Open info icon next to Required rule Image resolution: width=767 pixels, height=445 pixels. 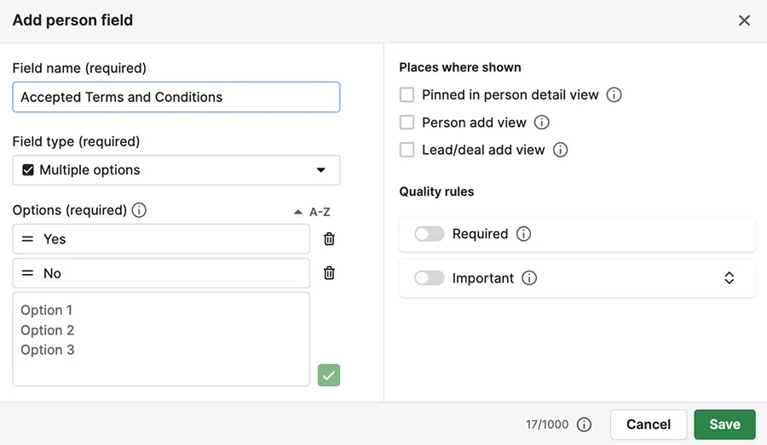pyautogui.click(x=523, y=234)
